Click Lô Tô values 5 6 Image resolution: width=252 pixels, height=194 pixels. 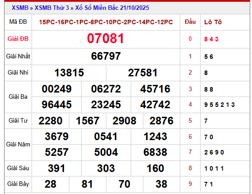209,57
